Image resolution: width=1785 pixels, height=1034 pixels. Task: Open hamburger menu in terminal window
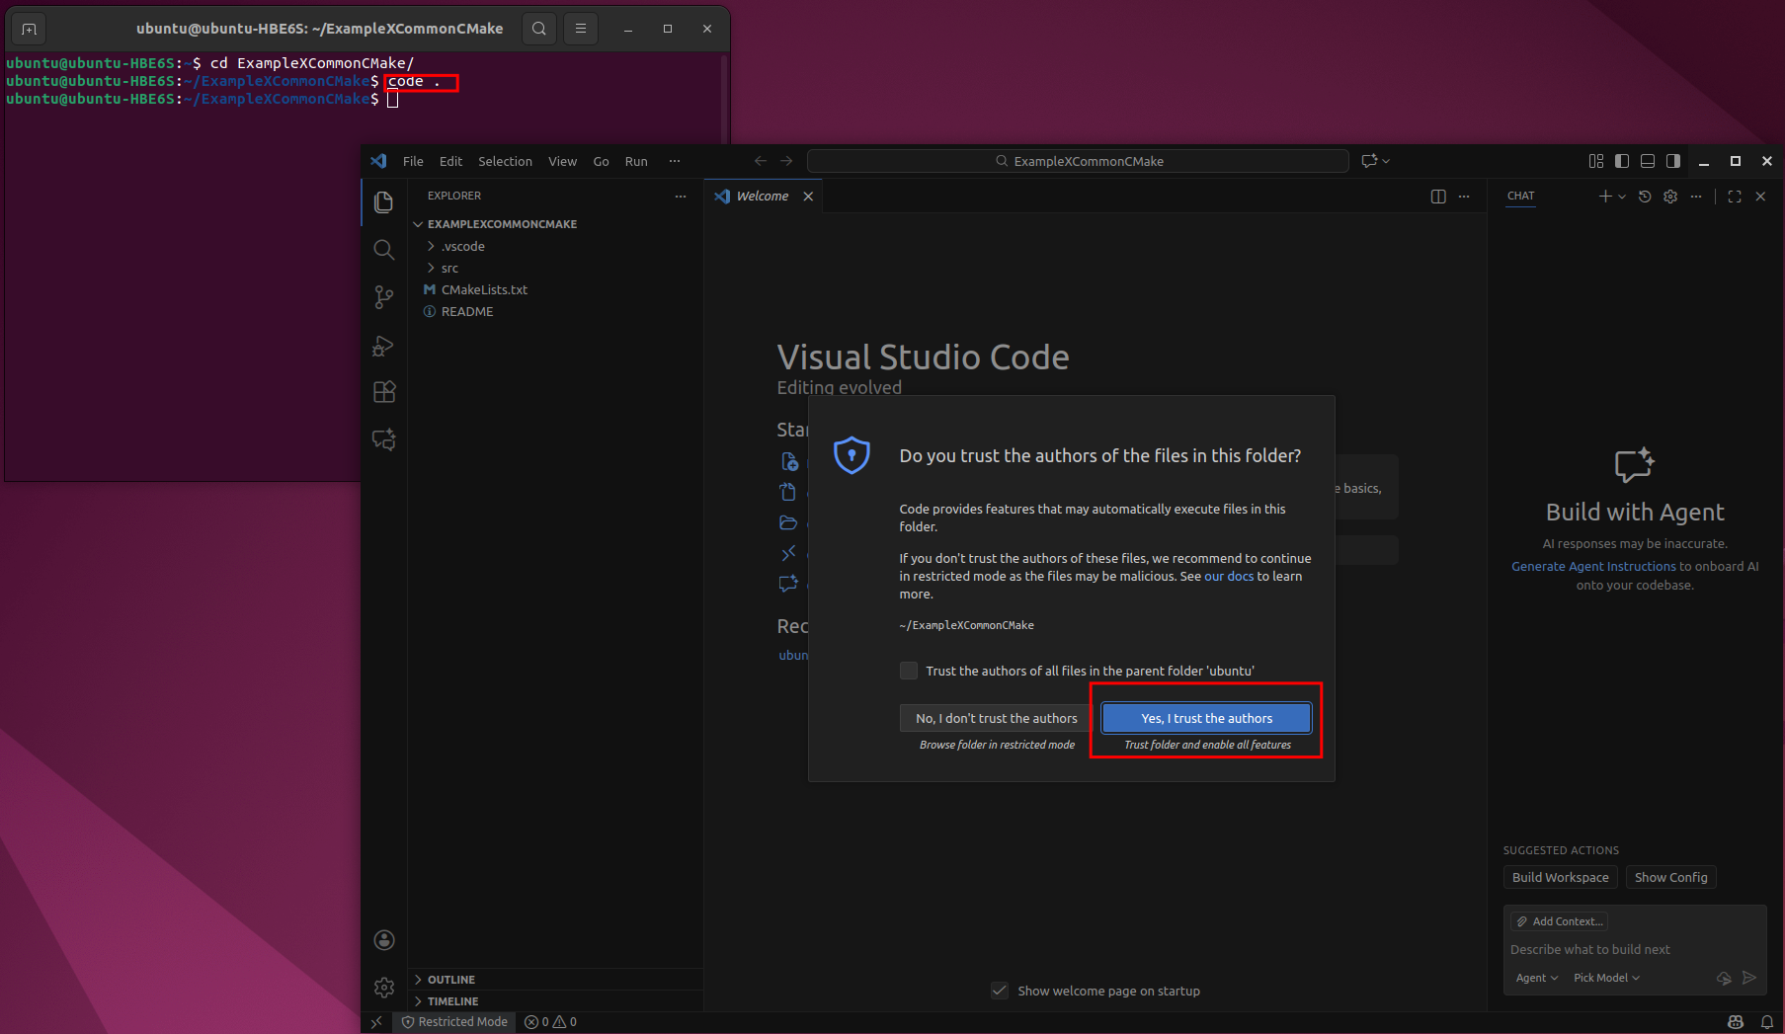pyautogui.click(x=581, y=29)
